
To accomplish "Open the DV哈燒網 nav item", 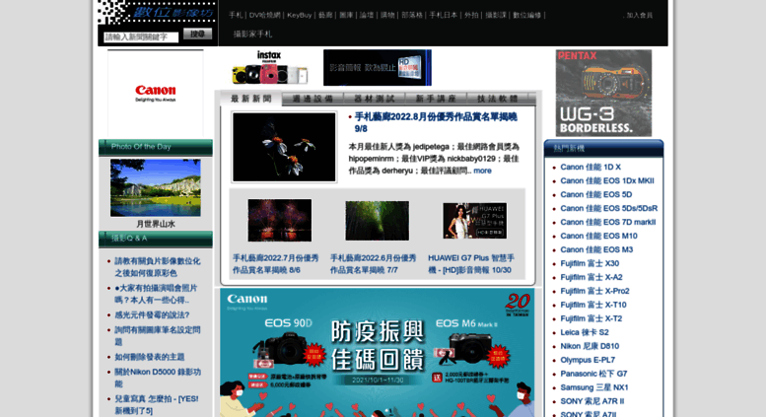I will [x=265, y=15].
